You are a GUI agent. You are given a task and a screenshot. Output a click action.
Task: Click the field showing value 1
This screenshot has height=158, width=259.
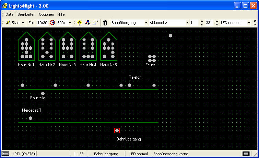click(194, 23)
